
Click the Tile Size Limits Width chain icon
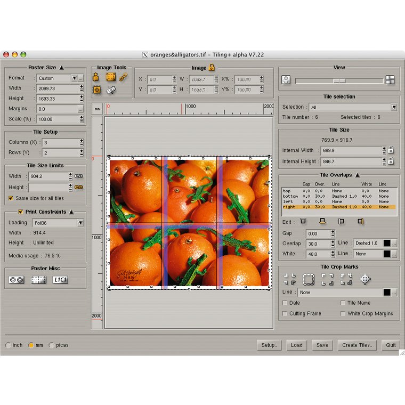pos(79,176)
